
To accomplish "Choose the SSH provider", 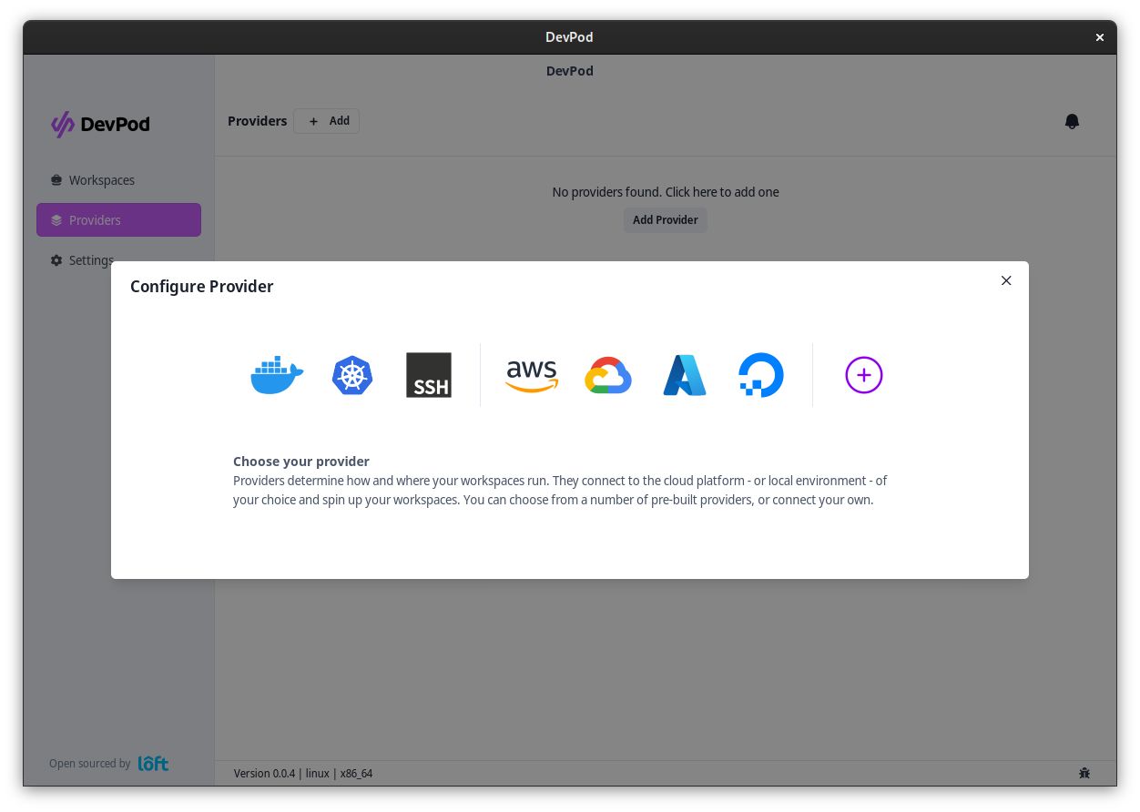I will (428, 375).
